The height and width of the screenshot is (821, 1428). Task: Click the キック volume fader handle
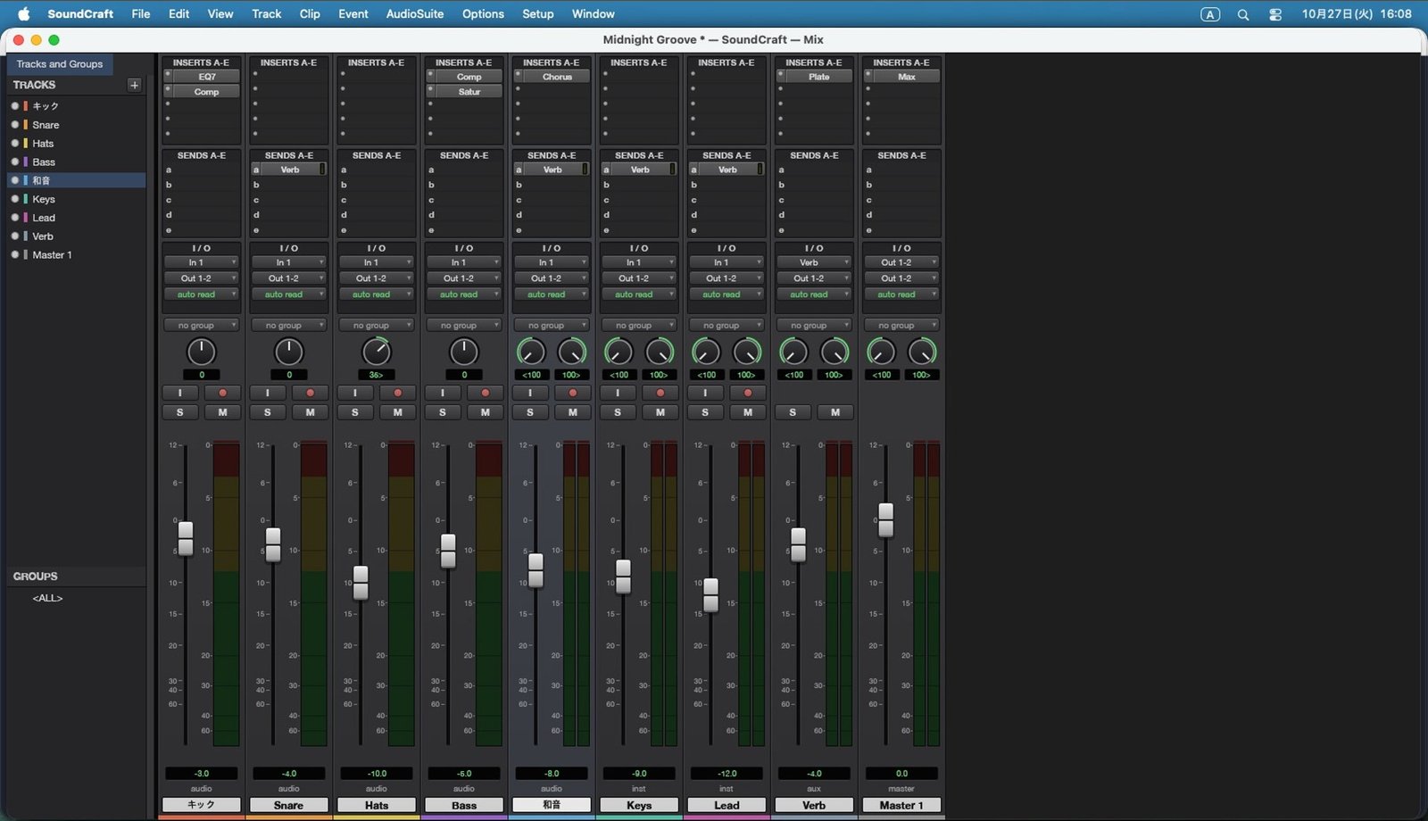pos(185,538)
